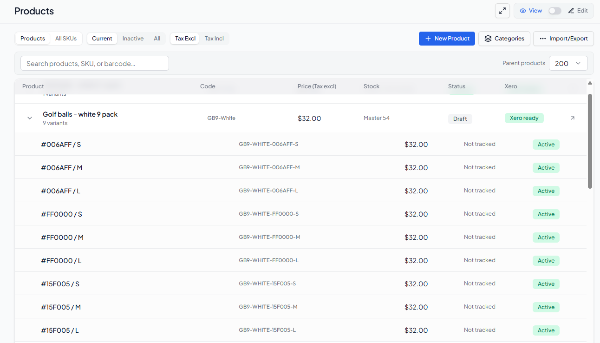
Task: Click the three-dots icon on Import/Export
Action: click(543, 39)
